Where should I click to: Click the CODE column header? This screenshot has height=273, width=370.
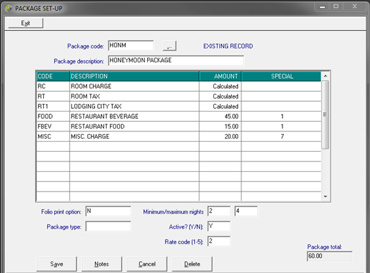53,76
